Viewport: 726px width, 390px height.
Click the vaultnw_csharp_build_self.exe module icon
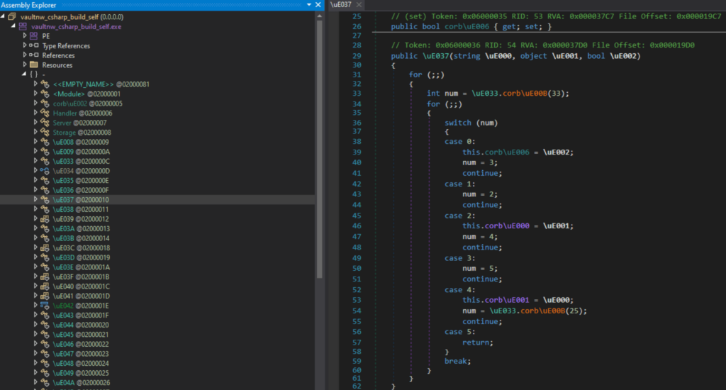pos(23,26)
